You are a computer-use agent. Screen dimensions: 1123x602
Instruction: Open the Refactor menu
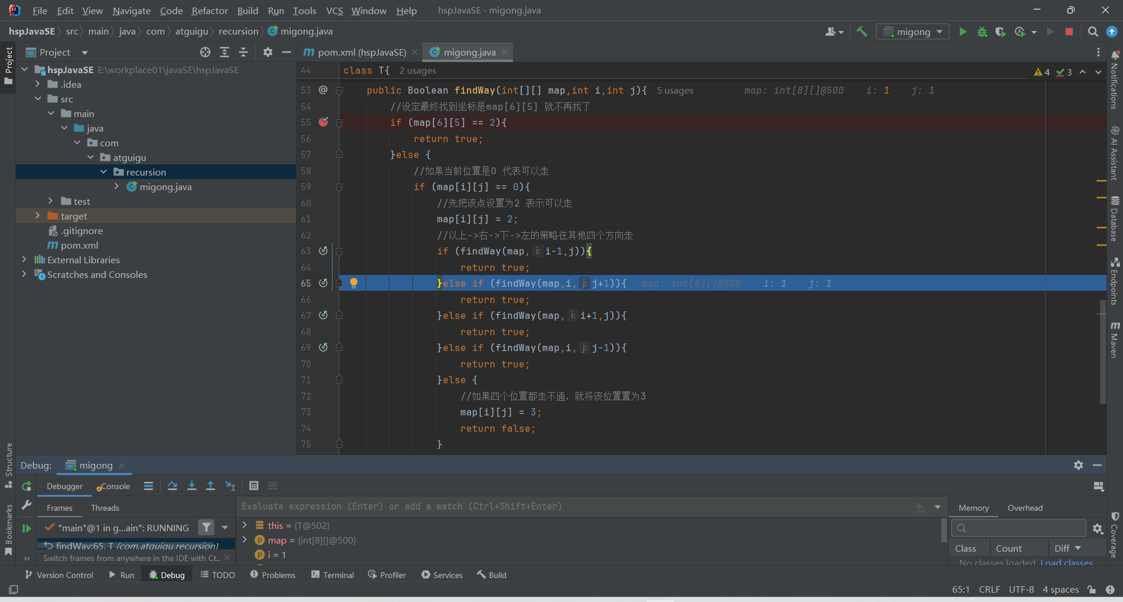(x=209, y=11)
